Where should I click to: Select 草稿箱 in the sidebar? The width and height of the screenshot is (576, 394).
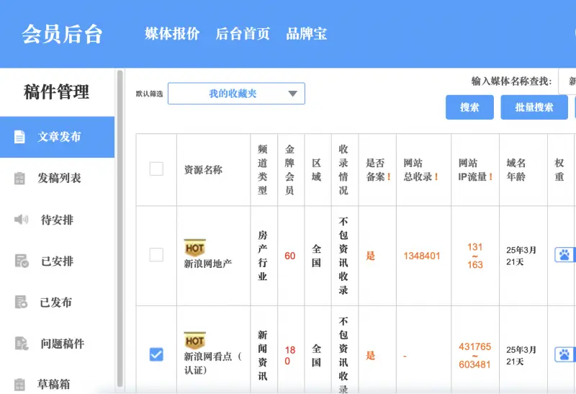(58, 385)
